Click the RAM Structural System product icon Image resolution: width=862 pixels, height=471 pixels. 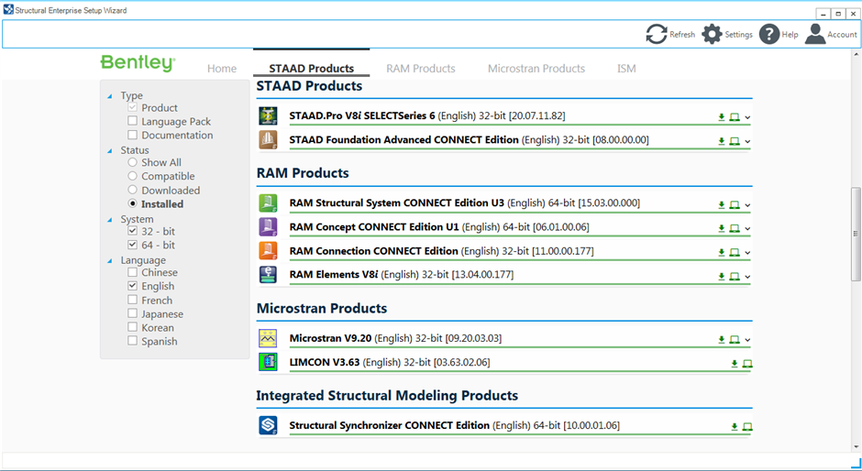pyautogui.click(x=269, y=203)
